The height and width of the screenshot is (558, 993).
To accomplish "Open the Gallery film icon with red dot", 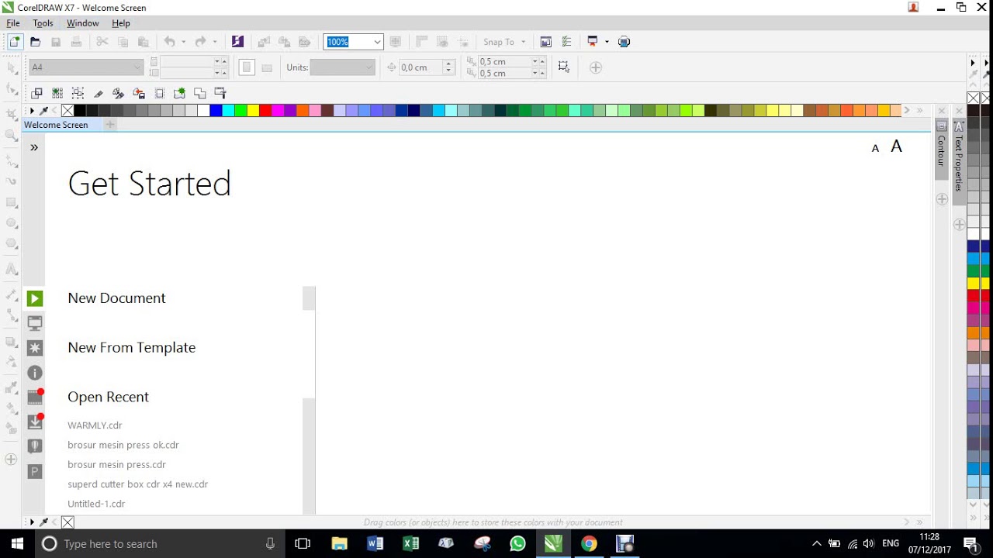I will point(35,397).
